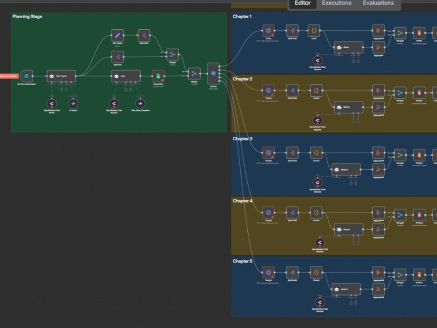Open the Merge node in Chapter 4
The height and width of the screenshot is (328, 437).
coord(400,215)
